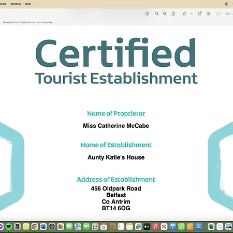Open Stickies from the Dock
This screenshot has height=233, width=233.
pyautogui.click(x=26, y=226)
